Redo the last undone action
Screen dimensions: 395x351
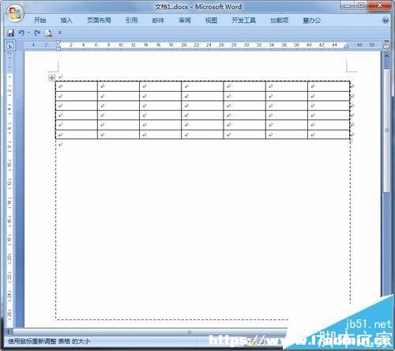point(37,32)
